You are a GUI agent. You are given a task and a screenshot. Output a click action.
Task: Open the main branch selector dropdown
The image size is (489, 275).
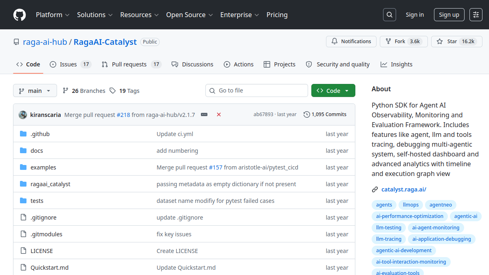pos(35,91)
